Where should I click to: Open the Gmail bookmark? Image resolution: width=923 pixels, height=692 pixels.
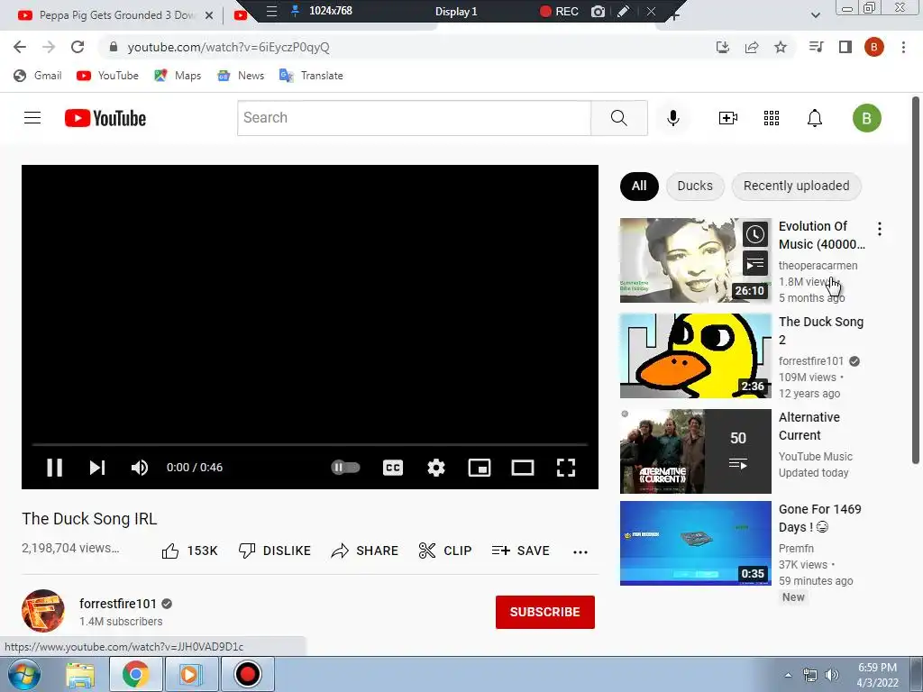38,76
